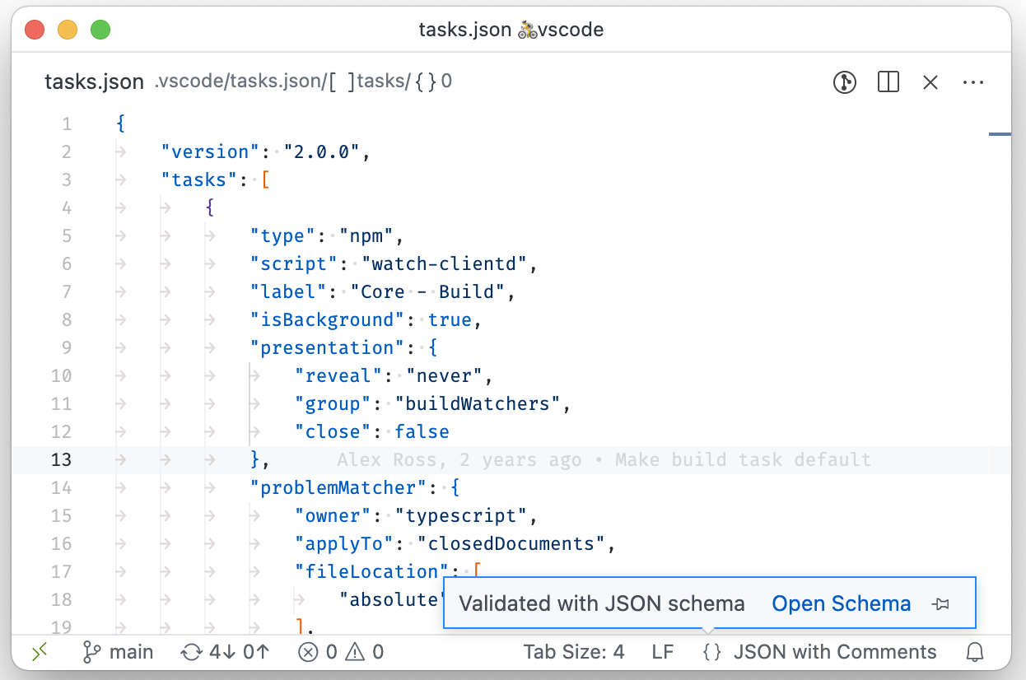Viewport: 1026px width, 680px height.
Task: Change line endings by clicking LF
Action: click(x=663, y=651)
